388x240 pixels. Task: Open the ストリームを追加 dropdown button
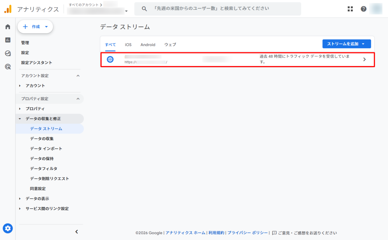(x=346, y=44)
